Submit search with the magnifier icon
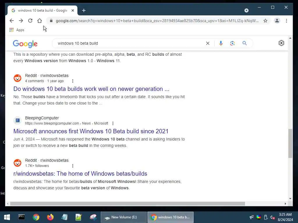The image size is (298, 223). pos(244,43)
